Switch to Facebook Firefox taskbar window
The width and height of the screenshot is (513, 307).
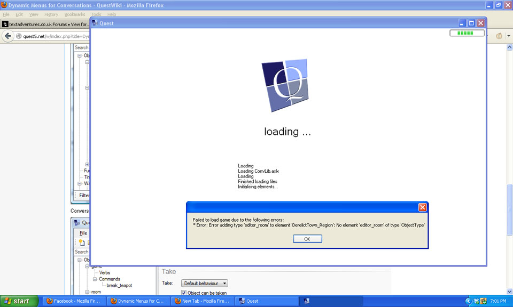click(74, 301)
